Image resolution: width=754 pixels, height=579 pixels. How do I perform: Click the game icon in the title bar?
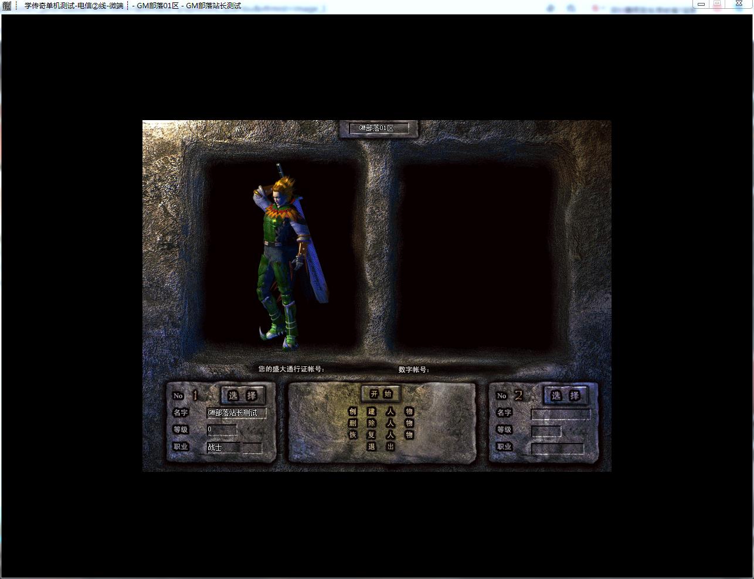click(x=7, y=6)
